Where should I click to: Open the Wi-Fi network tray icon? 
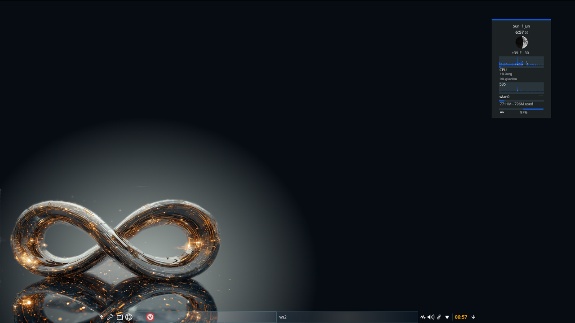point(447,317)
